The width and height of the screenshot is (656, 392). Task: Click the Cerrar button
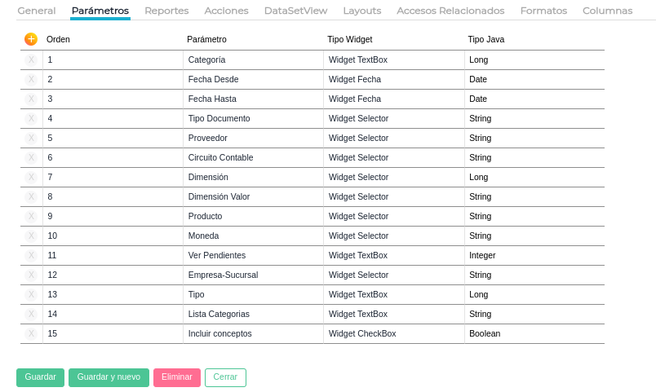coord(225,377)
